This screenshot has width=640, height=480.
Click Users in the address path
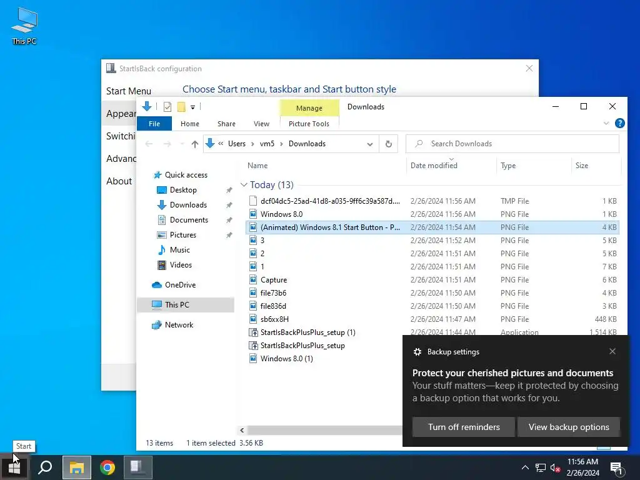point(237,144)
